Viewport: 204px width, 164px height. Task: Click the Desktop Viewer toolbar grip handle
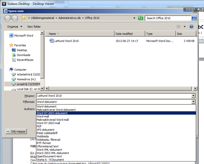coord(190,9)
